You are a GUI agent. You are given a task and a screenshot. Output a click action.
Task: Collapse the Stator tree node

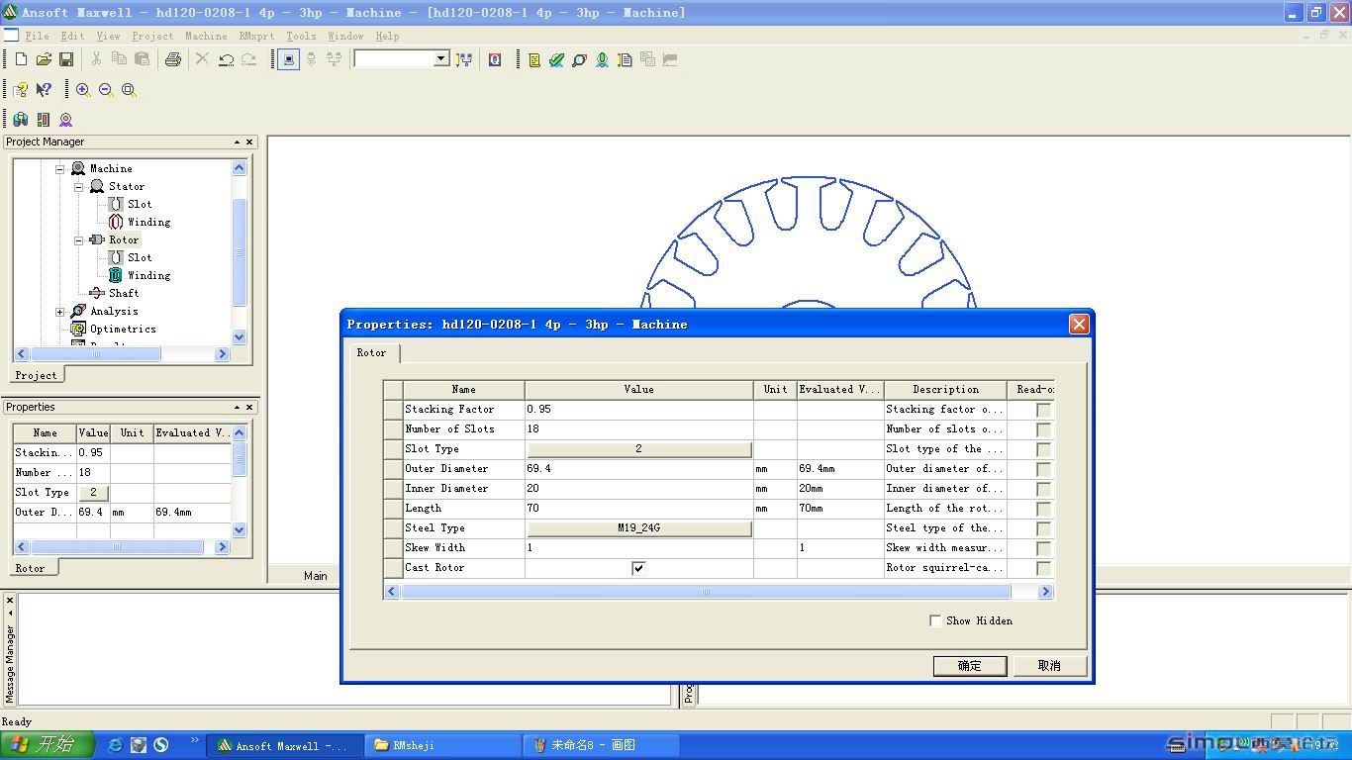coord(78,186)
